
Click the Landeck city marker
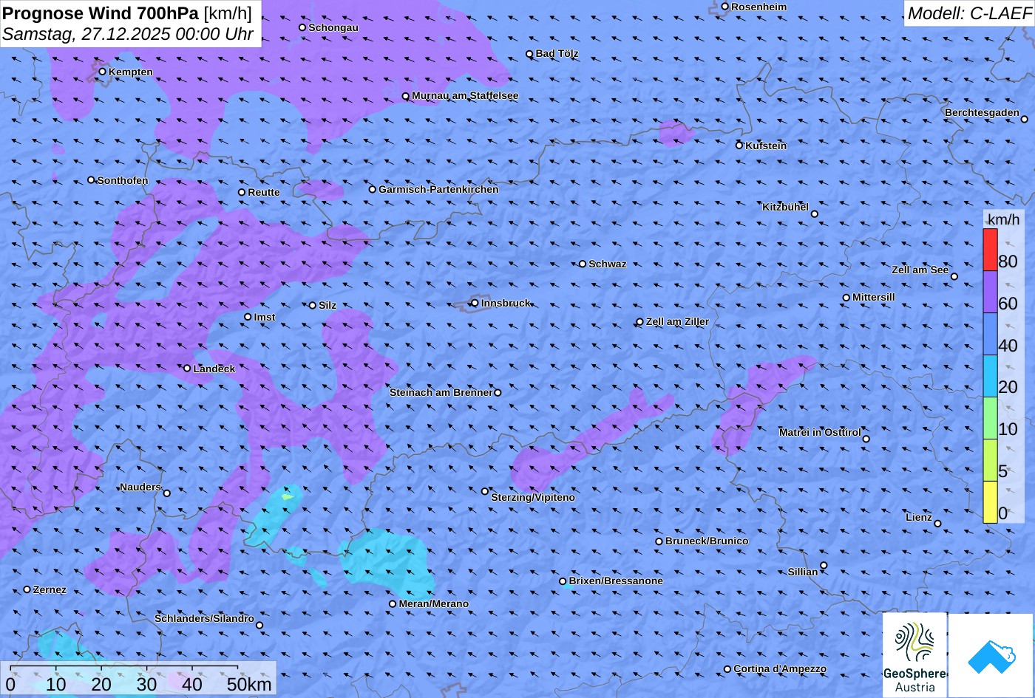187,368
